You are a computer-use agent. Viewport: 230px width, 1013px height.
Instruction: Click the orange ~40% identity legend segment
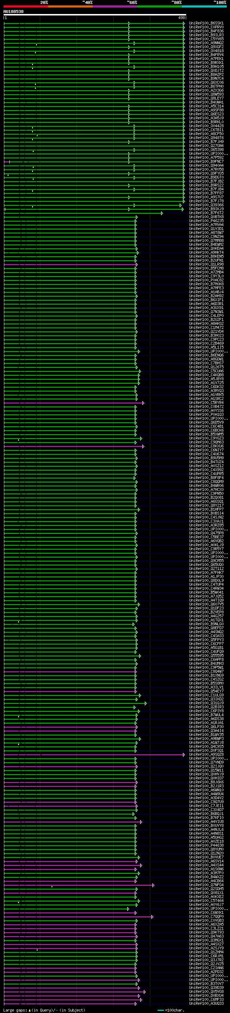point(70,6)
